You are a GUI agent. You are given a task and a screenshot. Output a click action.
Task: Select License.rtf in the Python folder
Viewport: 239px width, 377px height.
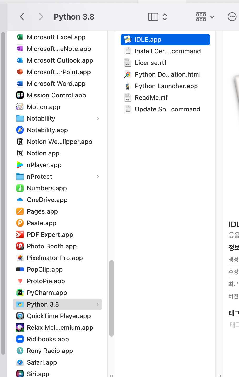(165, 63)
